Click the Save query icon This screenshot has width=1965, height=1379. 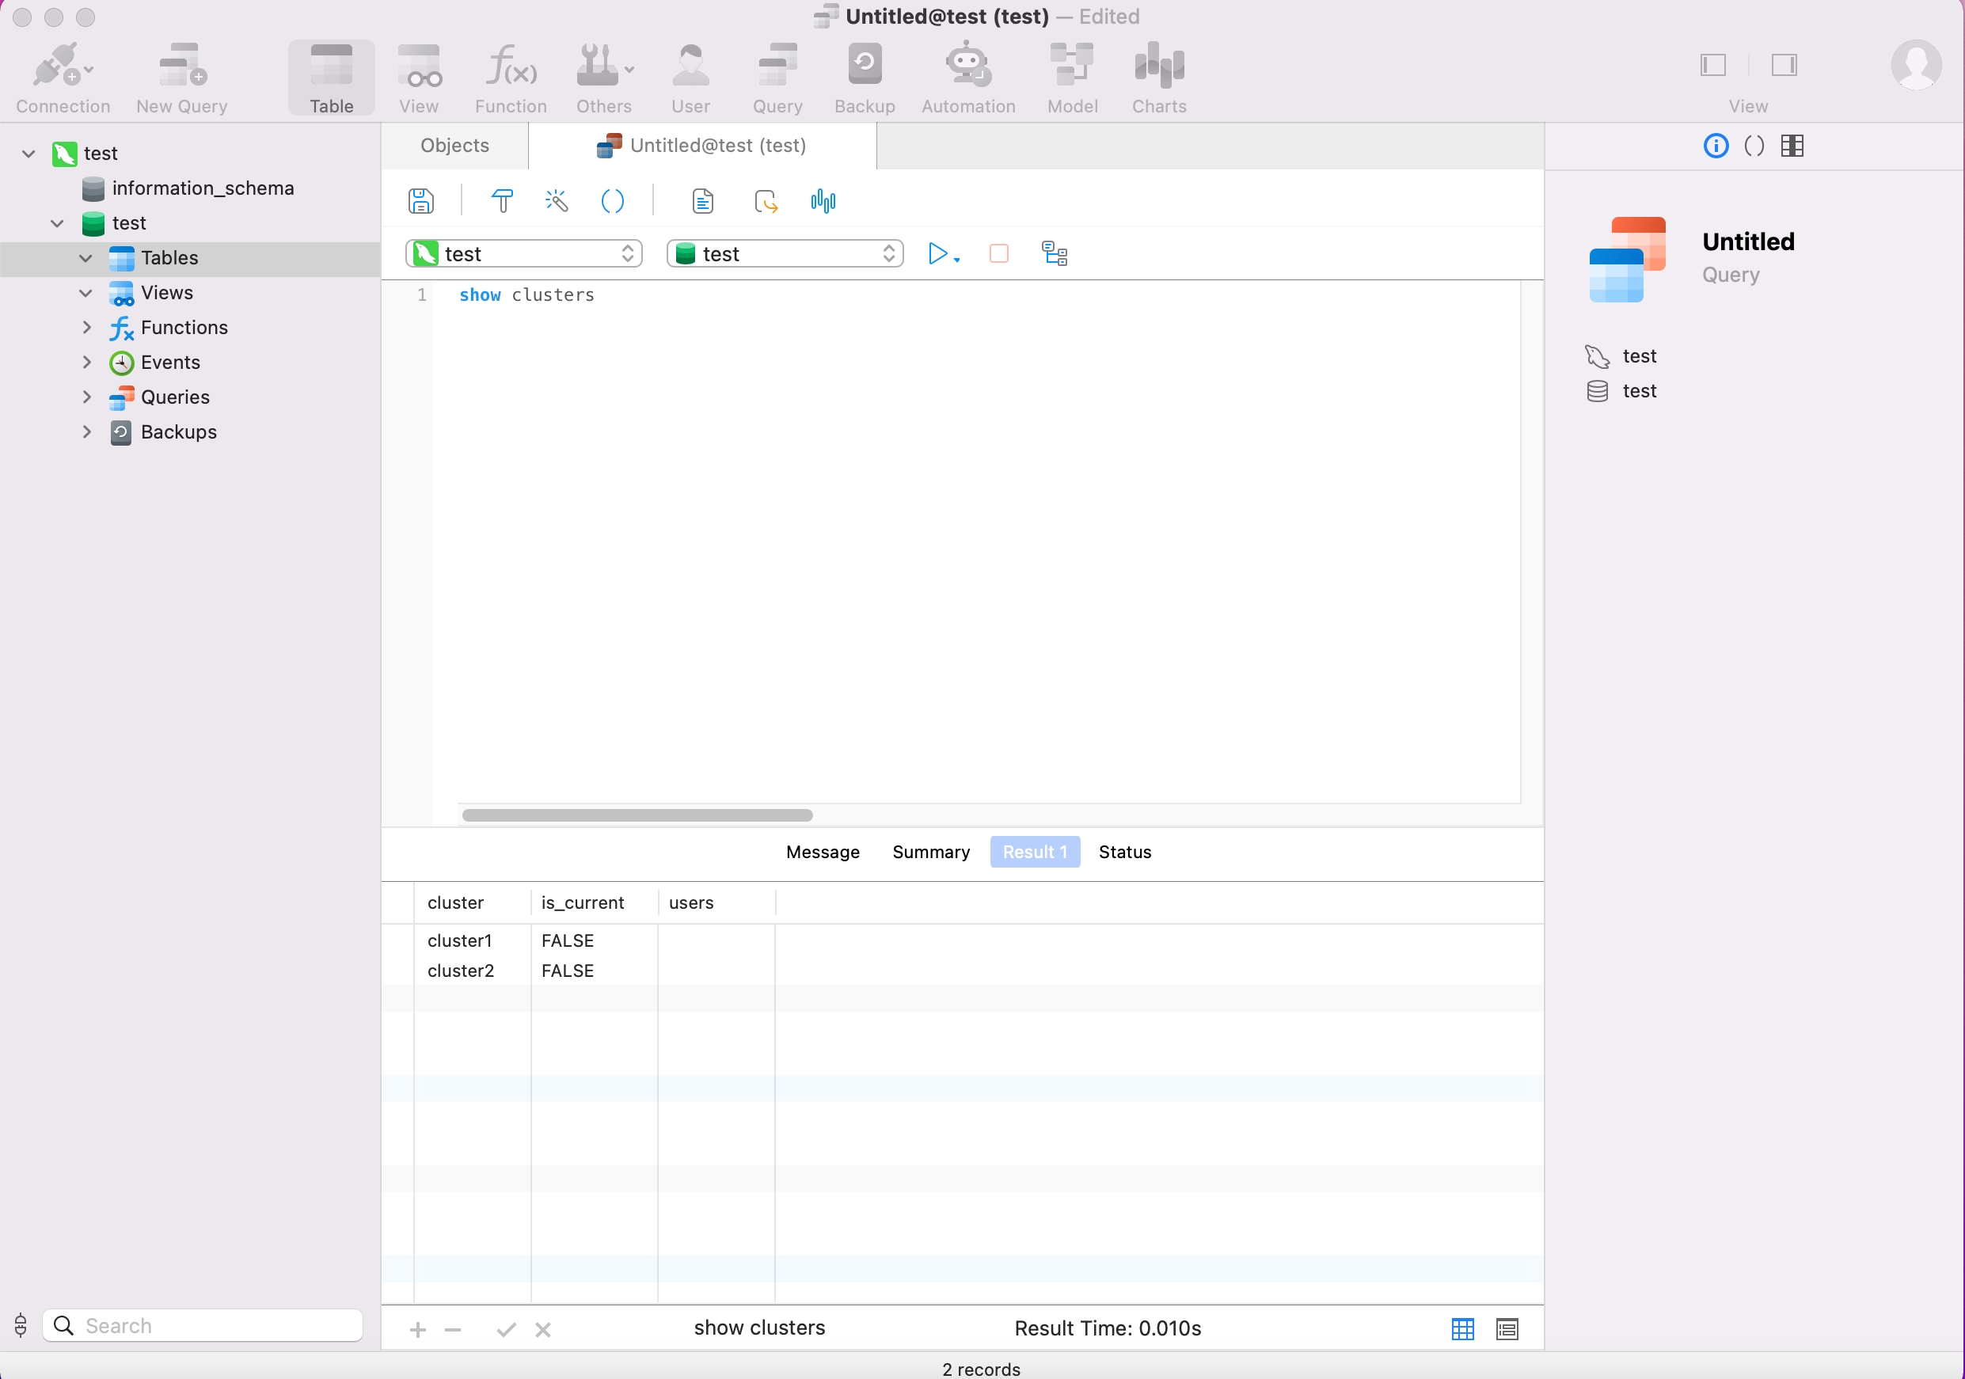(x=420, y=201)
